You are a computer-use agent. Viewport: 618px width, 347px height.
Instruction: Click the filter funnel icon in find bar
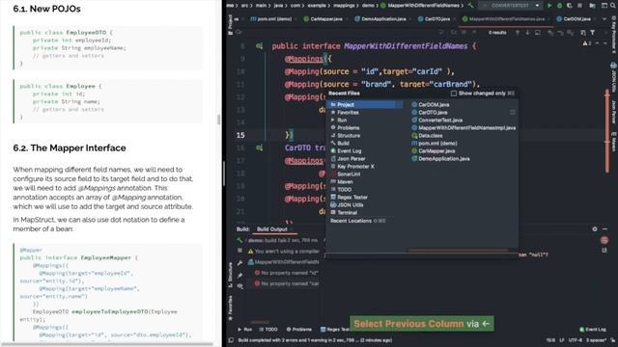[x=592, y=33]
